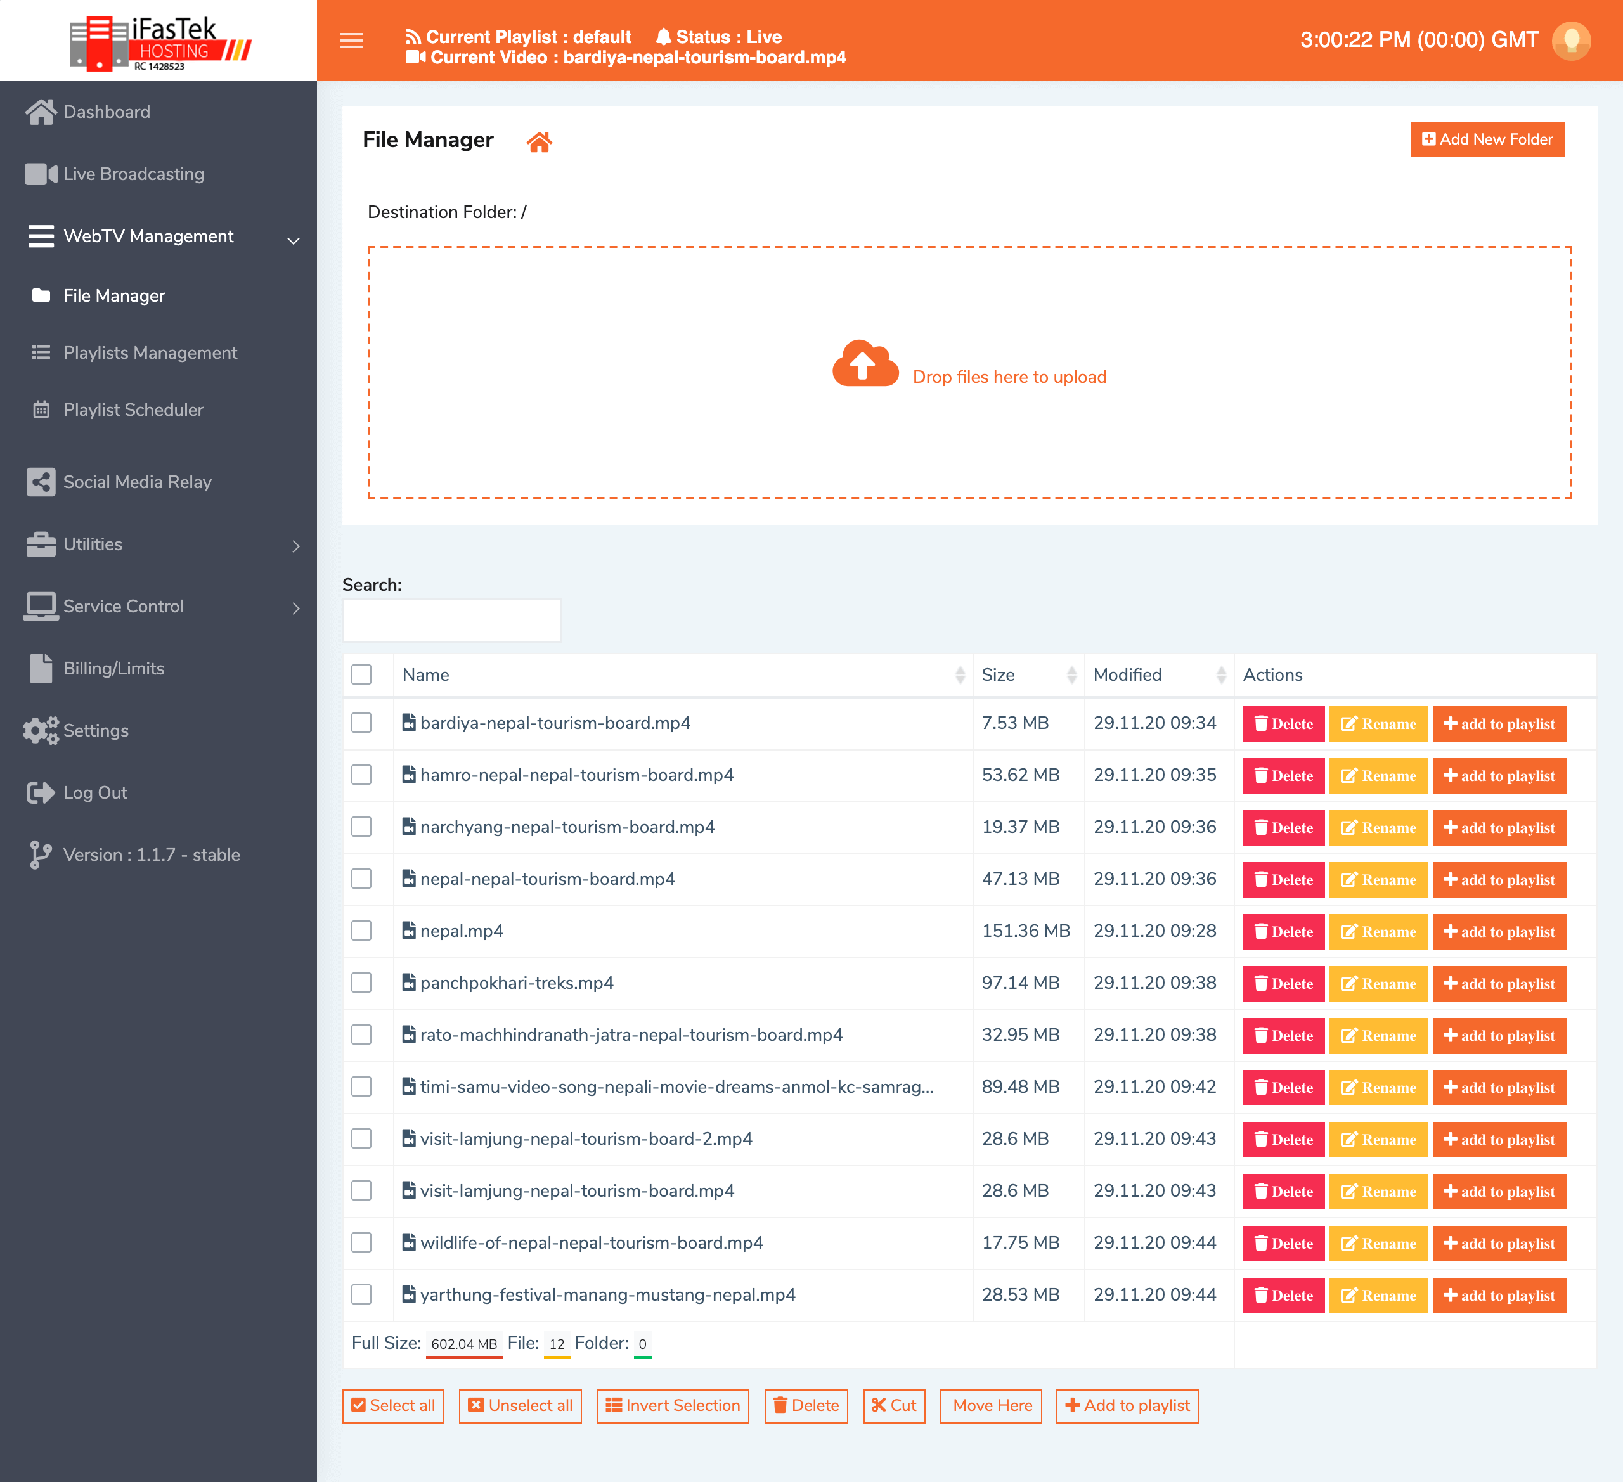Click the orange home icon beside File Manager
The width and height of the screenshot is (1623, 1482).
539,142
